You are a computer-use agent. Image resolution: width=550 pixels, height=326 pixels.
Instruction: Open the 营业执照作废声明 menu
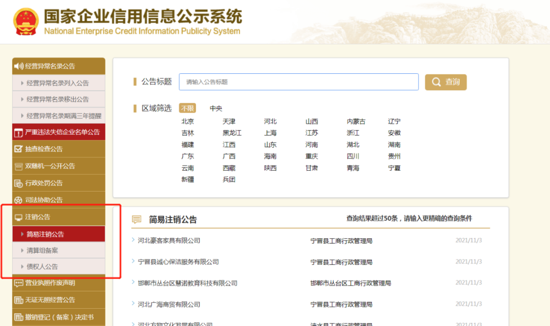pyautogui.click(x=59, y=283)
